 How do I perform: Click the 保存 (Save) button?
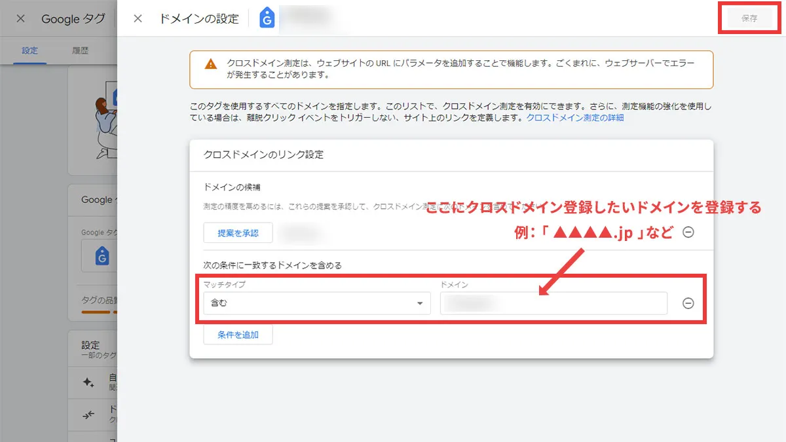(x=749, y=18)
